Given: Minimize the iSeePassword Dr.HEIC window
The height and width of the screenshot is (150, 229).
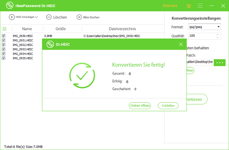Looking at the screenshot, I should [x=212, y=6].
